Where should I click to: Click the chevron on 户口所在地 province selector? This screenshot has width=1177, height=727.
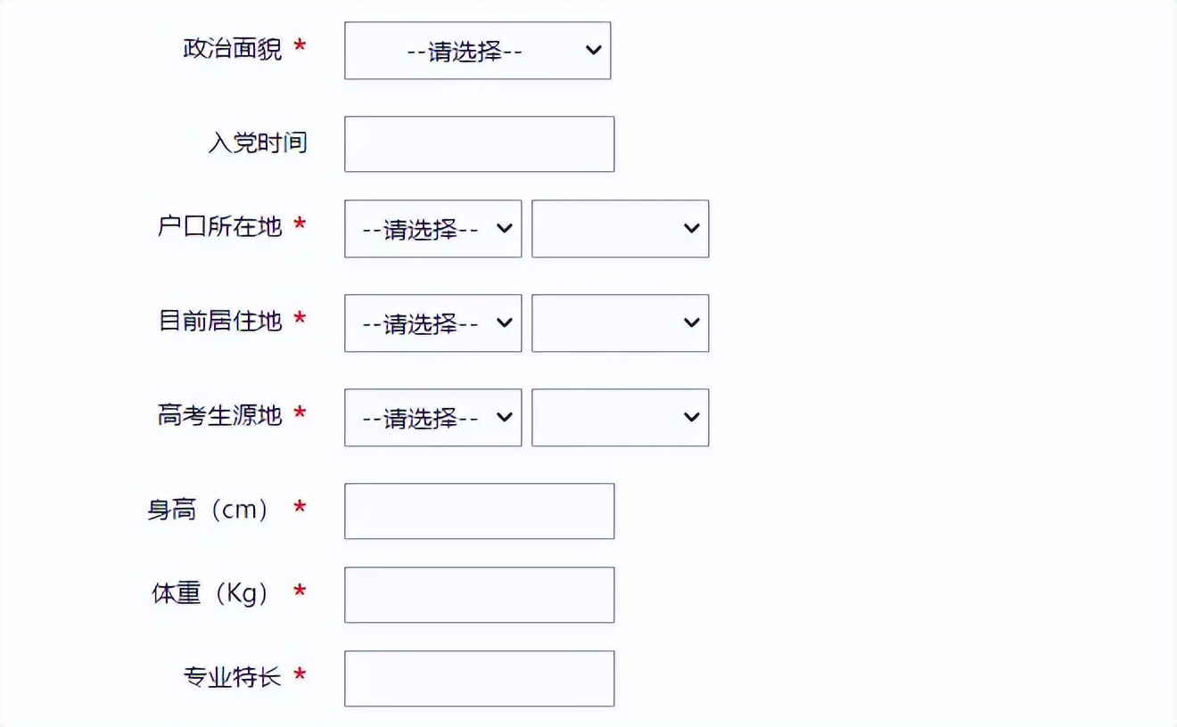503,229
